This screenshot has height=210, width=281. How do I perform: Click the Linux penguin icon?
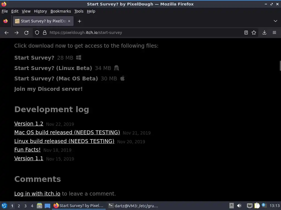(x=116, y=68)
